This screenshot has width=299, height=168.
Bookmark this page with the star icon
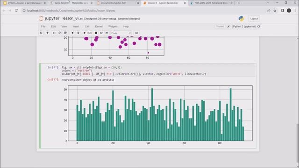pyautogui.click(x=275, y=11)
